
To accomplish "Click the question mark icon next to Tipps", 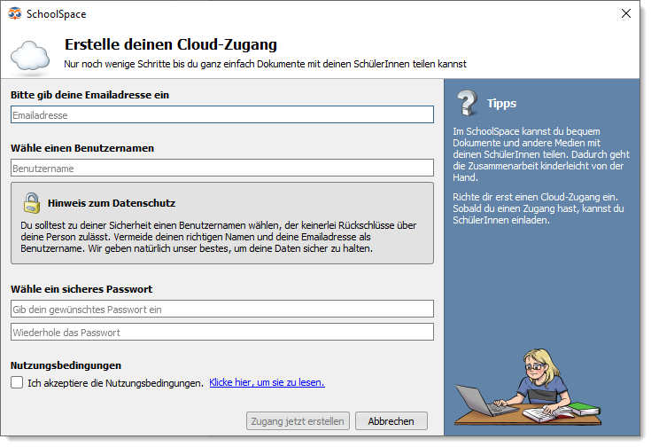I will [x=467, y=103].
